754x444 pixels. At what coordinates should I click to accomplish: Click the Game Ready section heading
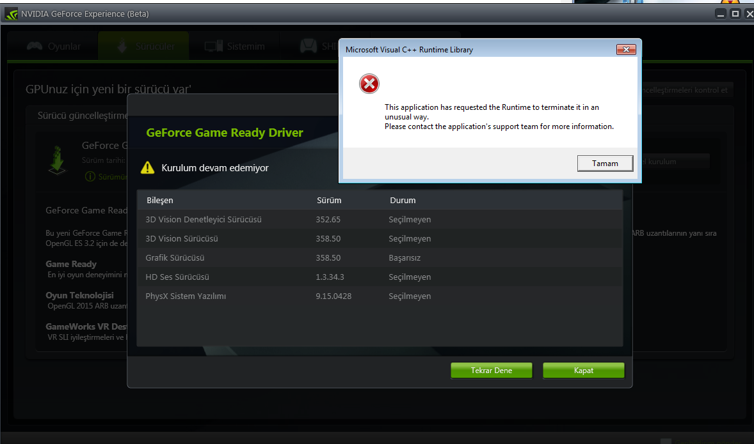point(71,264)
